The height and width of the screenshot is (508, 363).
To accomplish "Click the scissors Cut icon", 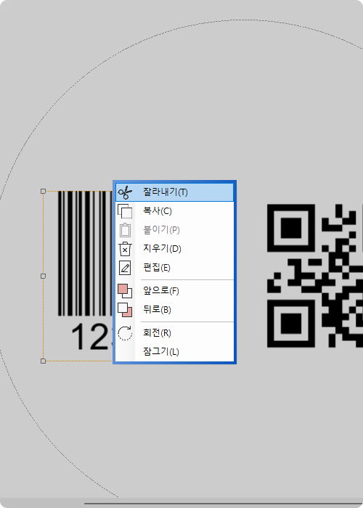I will tap(125, 192).
